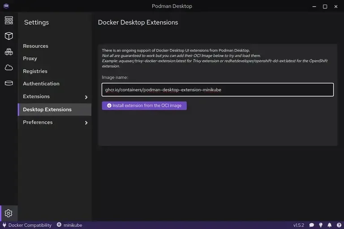Open the feedback chat bubble icon
Image resolution: width=344 pixels, height=229 pixels.
pyautogui.click(x=312, y=225)
